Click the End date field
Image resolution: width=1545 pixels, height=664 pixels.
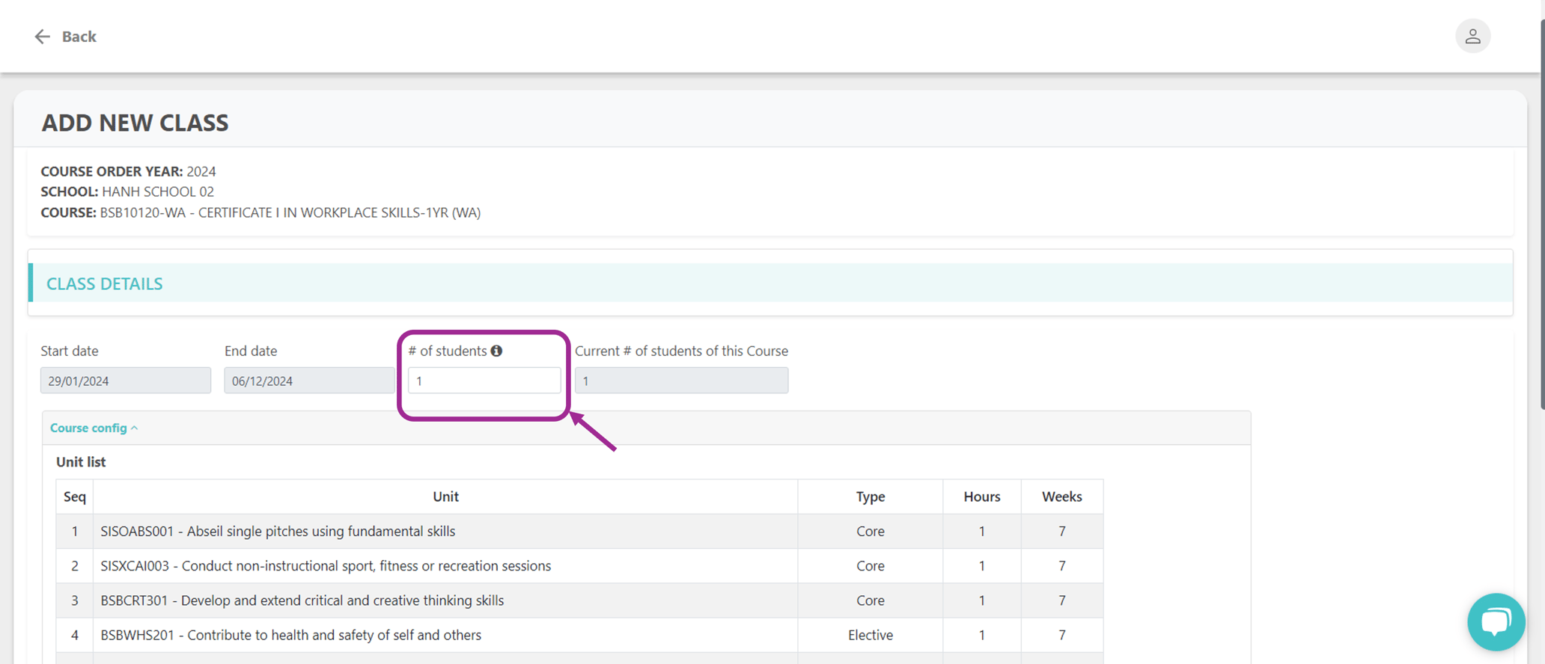pyautogui.click(x=309, y=381)
